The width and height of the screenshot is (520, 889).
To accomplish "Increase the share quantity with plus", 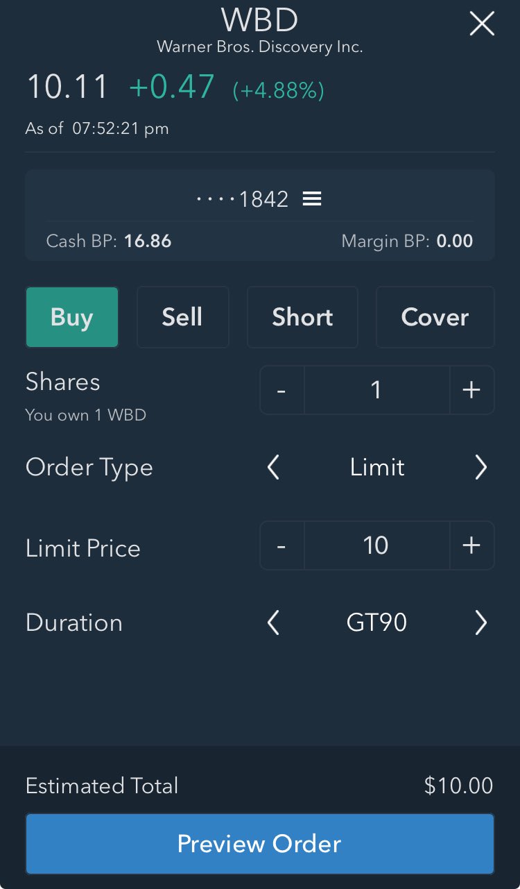I will pos(471,390).
